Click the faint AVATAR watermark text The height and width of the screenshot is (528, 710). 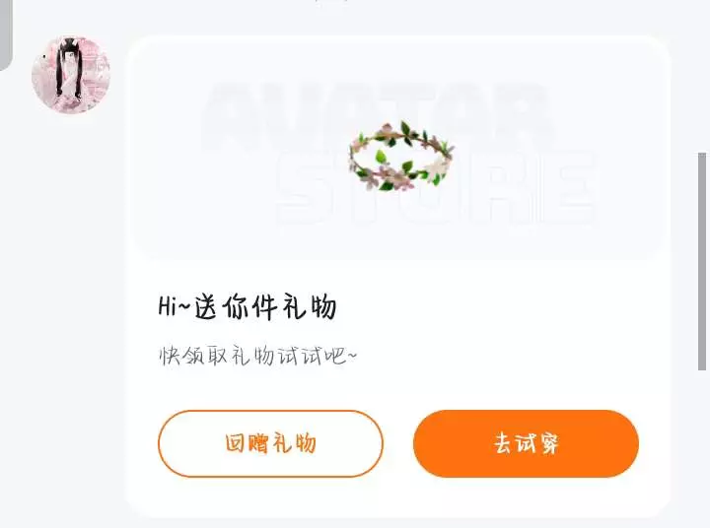(x=376, y=115)
